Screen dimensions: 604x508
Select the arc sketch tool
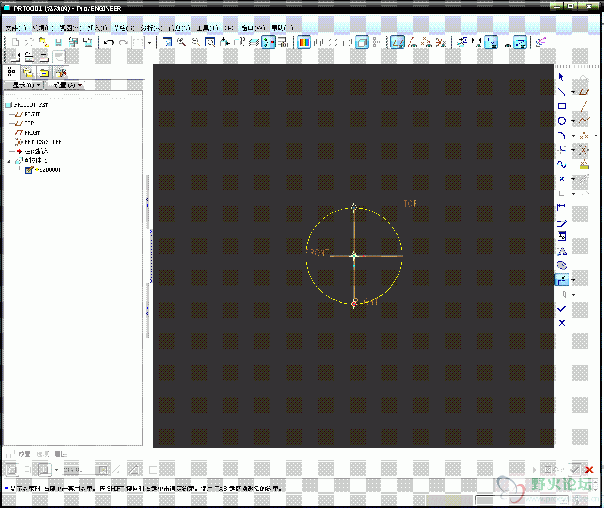point(562,135)
